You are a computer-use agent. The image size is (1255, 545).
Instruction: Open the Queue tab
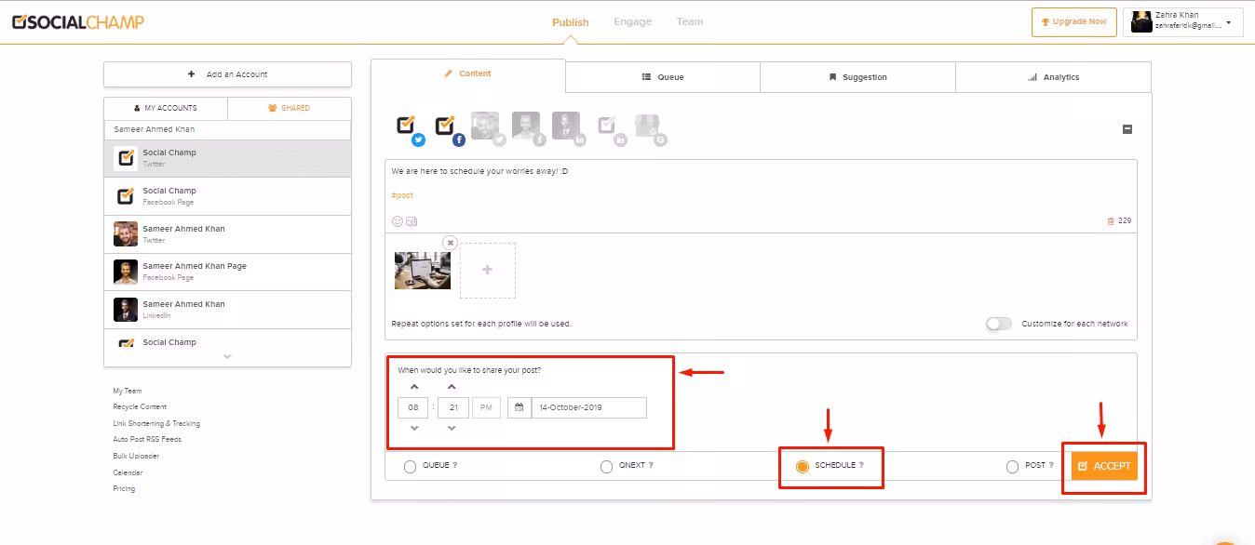tap(663, 77)
